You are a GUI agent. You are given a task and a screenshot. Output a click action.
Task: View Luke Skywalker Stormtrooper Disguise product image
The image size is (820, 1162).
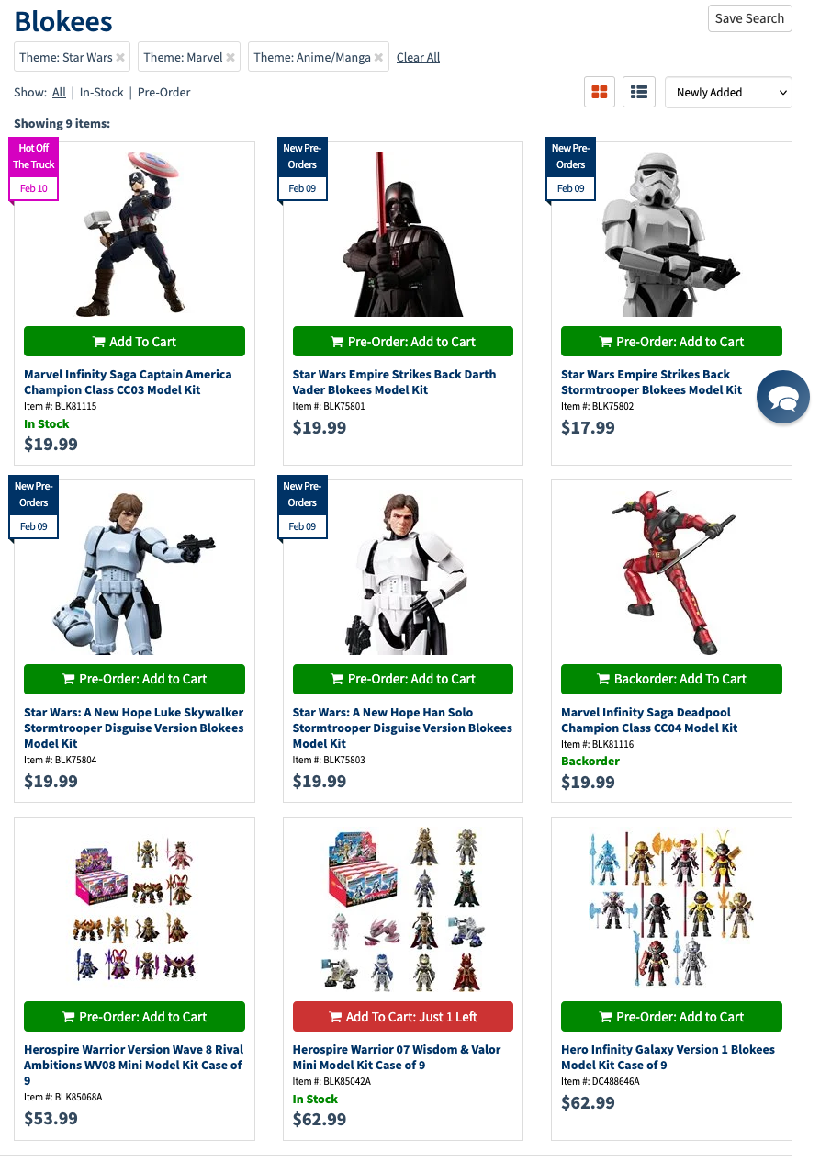click(x=134, y=571)
